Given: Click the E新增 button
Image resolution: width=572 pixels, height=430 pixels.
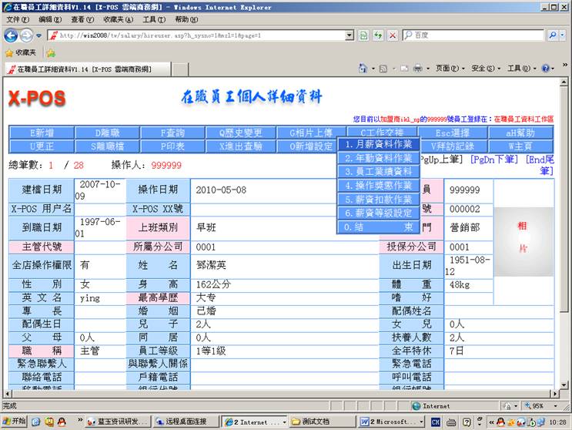Looking at the screenshot, I should tap(42, 133).
